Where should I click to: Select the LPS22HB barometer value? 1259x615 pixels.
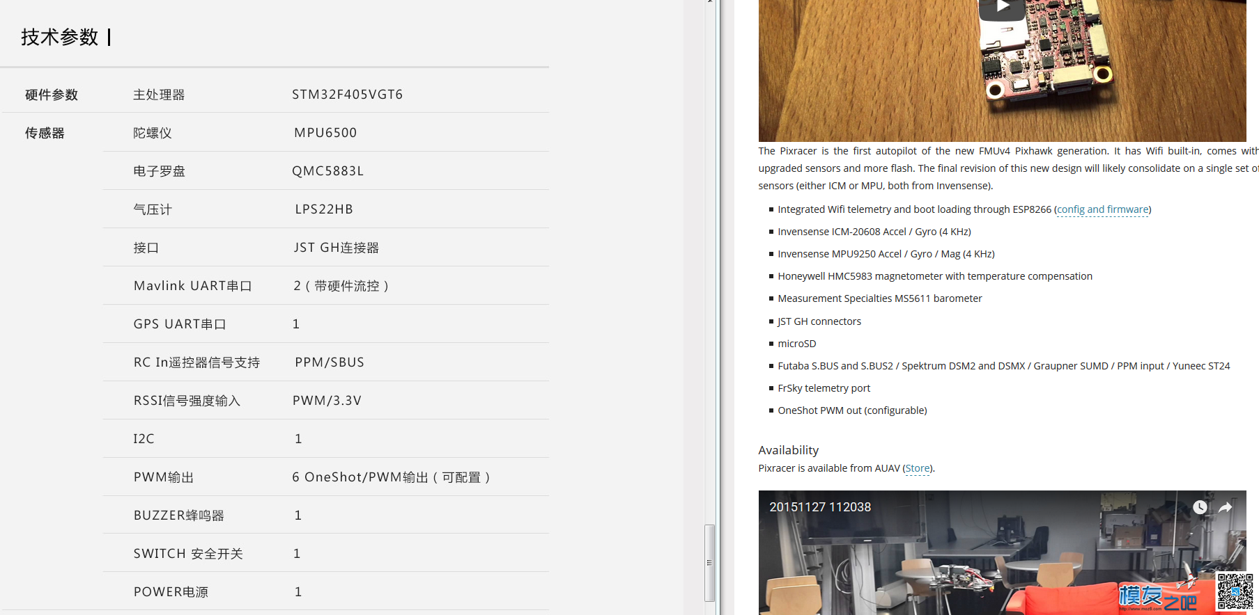(324, 209)
